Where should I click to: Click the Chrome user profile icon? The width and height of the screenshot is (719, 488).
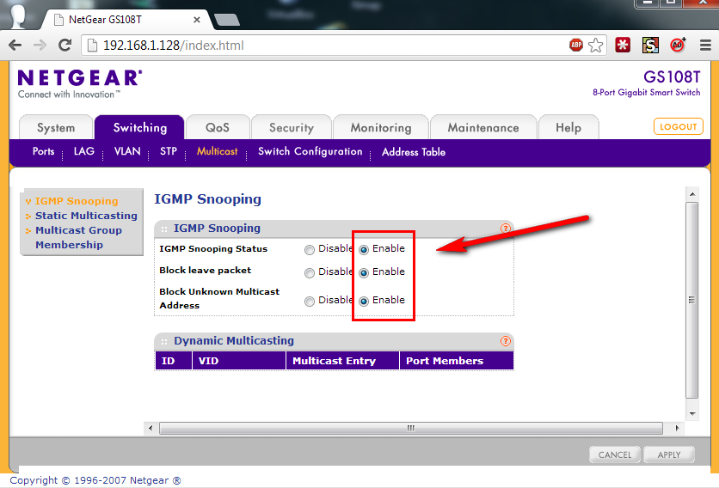(x=18, y=16)
